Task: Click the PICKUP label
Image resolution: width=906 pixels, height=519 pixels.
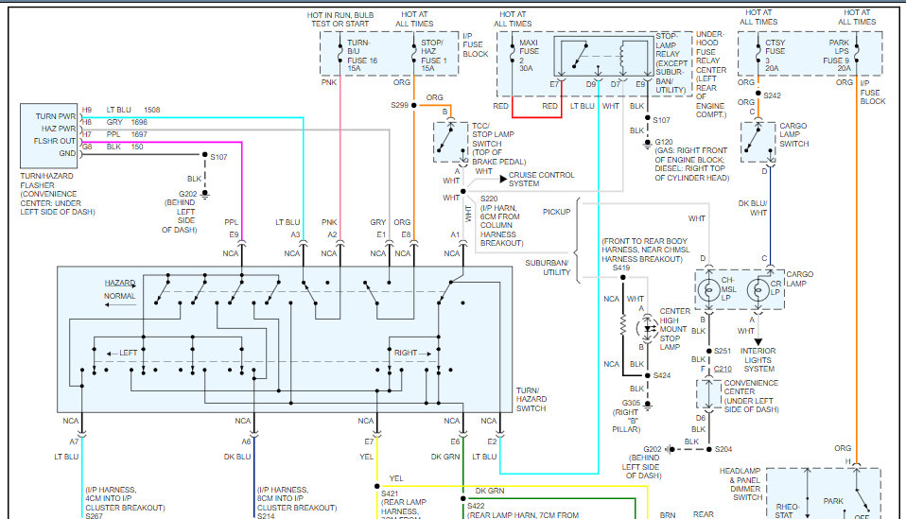Action: (x=556, y=212)
